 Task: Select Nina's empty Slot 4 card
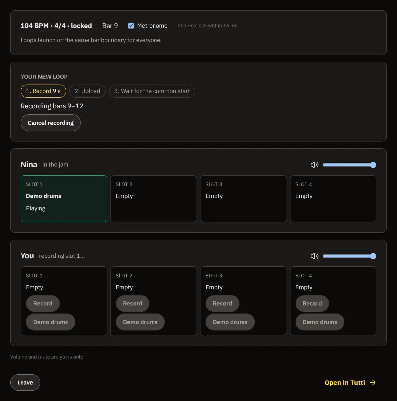pyautogui.click(x=333, y=199)
